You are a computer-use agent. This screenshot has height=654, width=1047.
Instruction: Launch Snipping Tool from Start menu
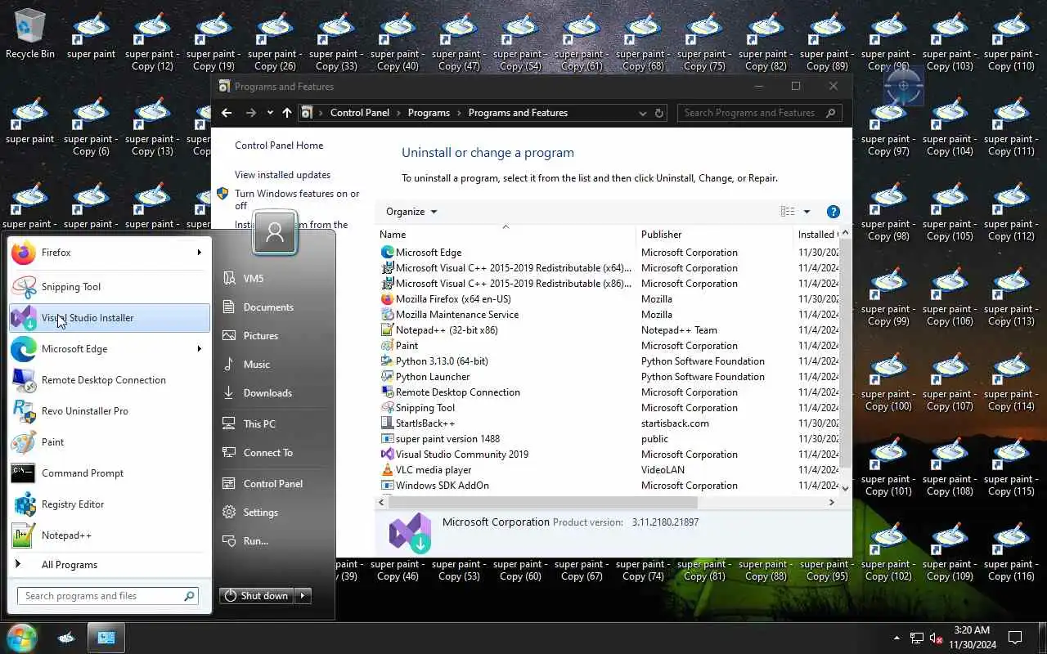[x=110, y=287]
